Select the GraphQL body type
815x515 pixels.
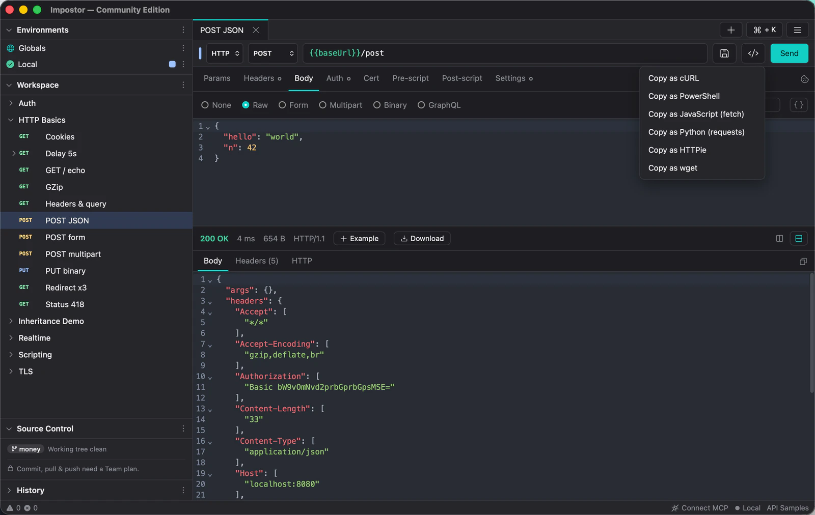[439, 105]
